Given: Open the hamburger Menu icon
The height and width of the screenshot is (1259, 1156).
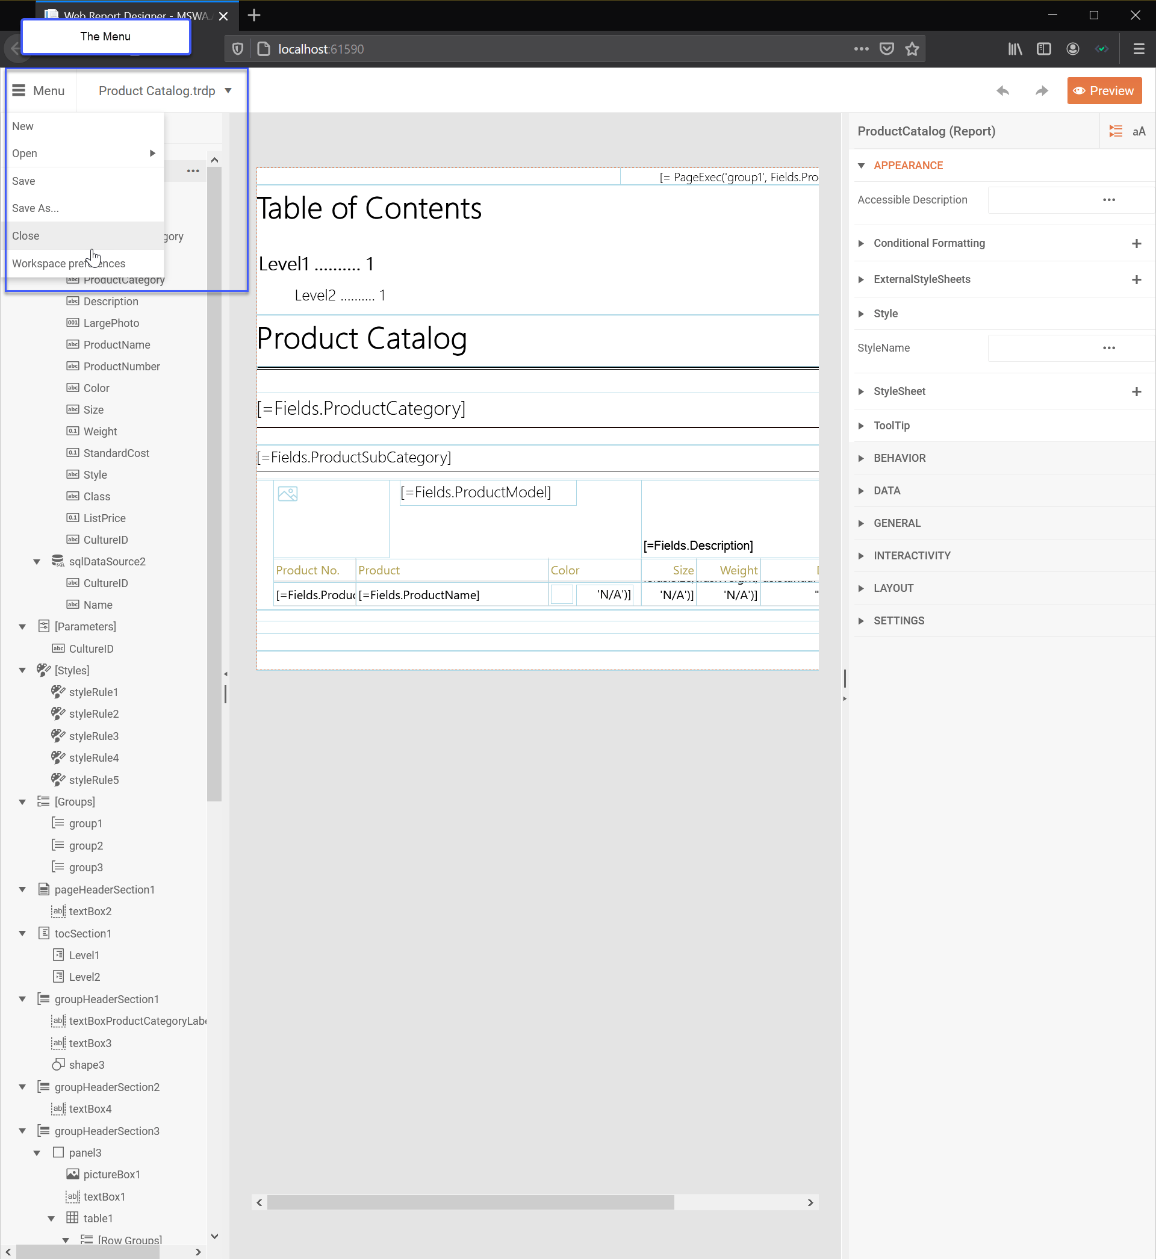Looking at the screenshot, I should pos(19,90).
